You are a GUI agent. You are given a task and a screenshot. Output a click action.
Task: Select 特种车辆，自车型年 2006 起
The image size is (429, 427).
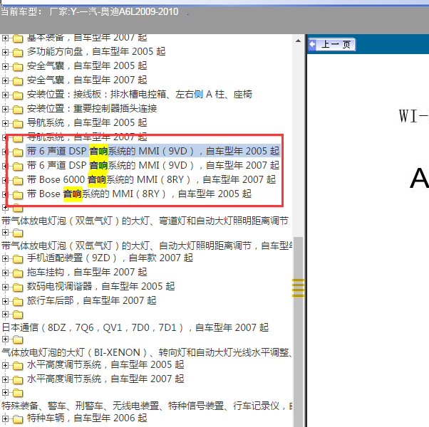tap(87, 418)
